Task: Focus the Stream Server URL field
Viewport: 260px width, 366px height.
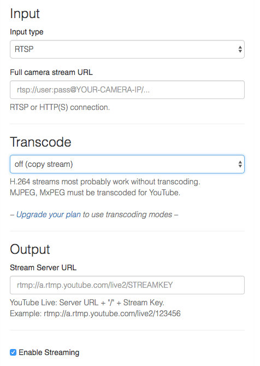Action: click(x=127, y=285)
